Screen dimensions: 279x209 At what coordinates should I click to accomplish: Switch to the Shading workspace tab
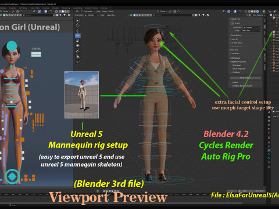(45, 8)
